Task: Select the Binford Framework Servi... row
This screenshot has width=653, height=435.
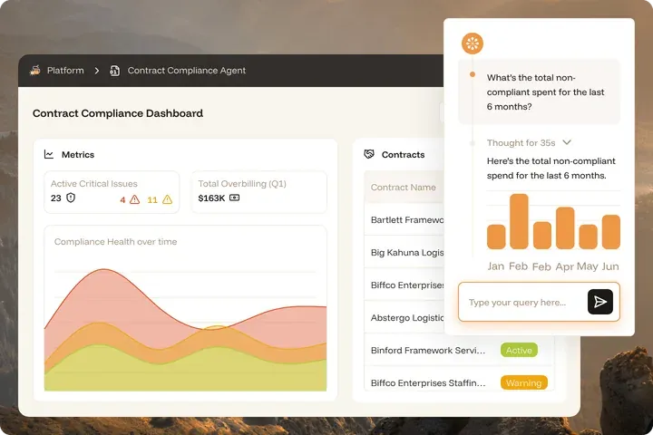Action: (459, 350)
